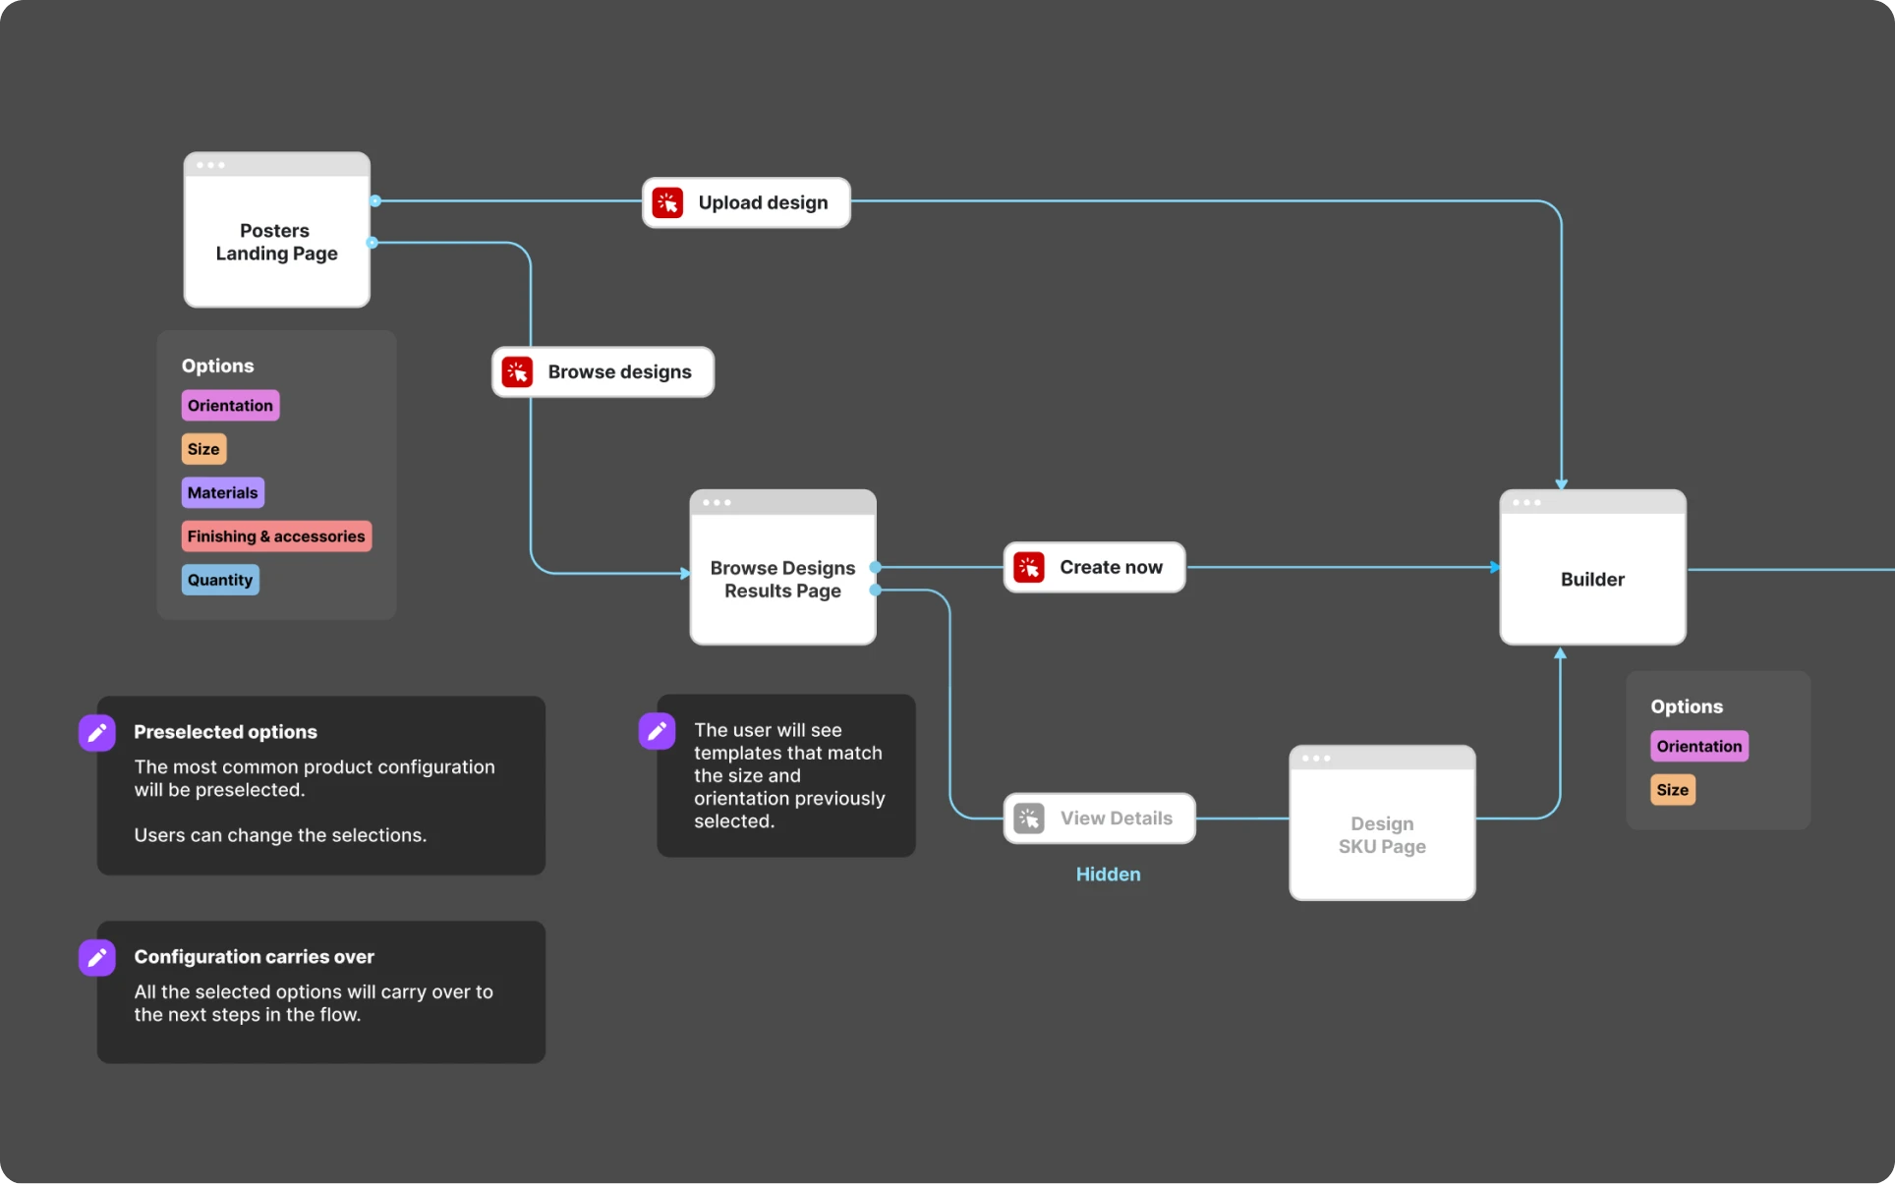Click the Upload design action label
Viewport: 1895px width, 1185px height.
(763, 202)
